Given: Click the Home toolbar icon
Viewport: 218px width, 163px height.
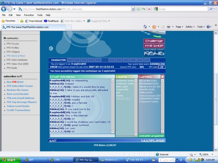Looking at the screenshot, I should coord(145,27).
